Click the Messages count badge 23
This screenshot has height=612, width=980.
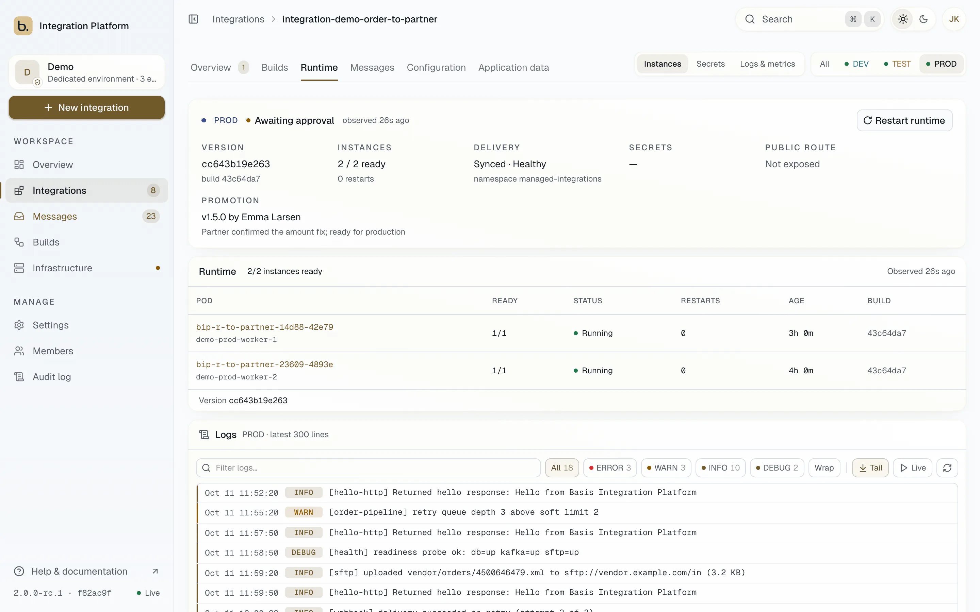151,216
